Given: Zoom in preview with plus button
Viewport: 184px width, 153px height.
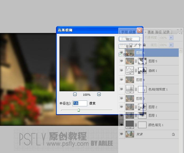Looking at the screenshot, I should pyautogui.click(x=99, y=94).
